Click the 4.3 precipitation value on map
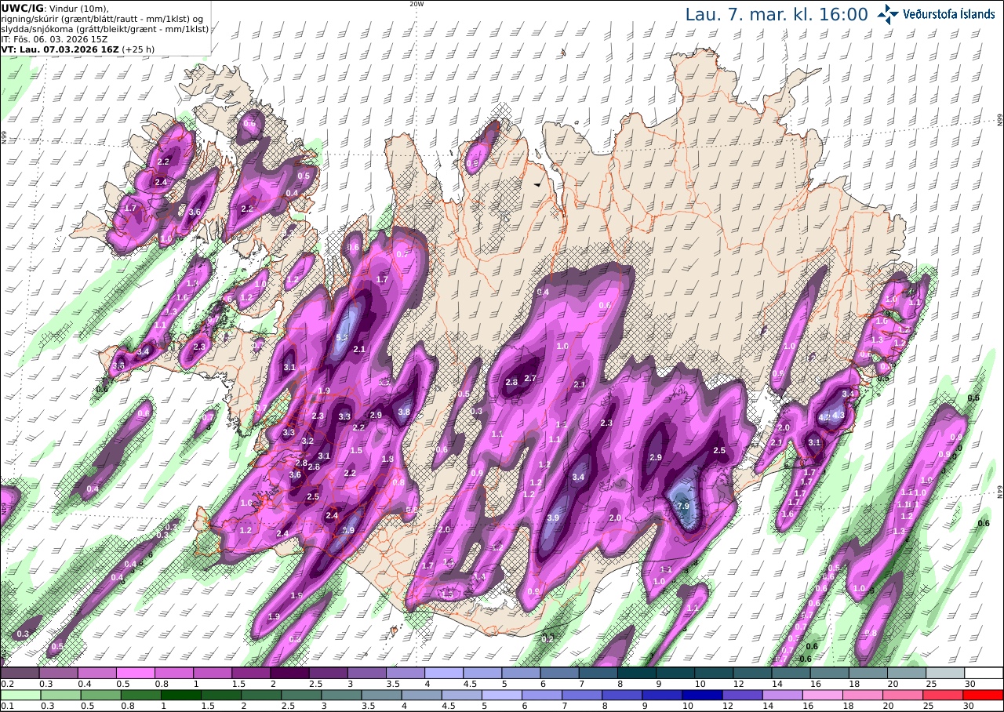 click(838, 415)
